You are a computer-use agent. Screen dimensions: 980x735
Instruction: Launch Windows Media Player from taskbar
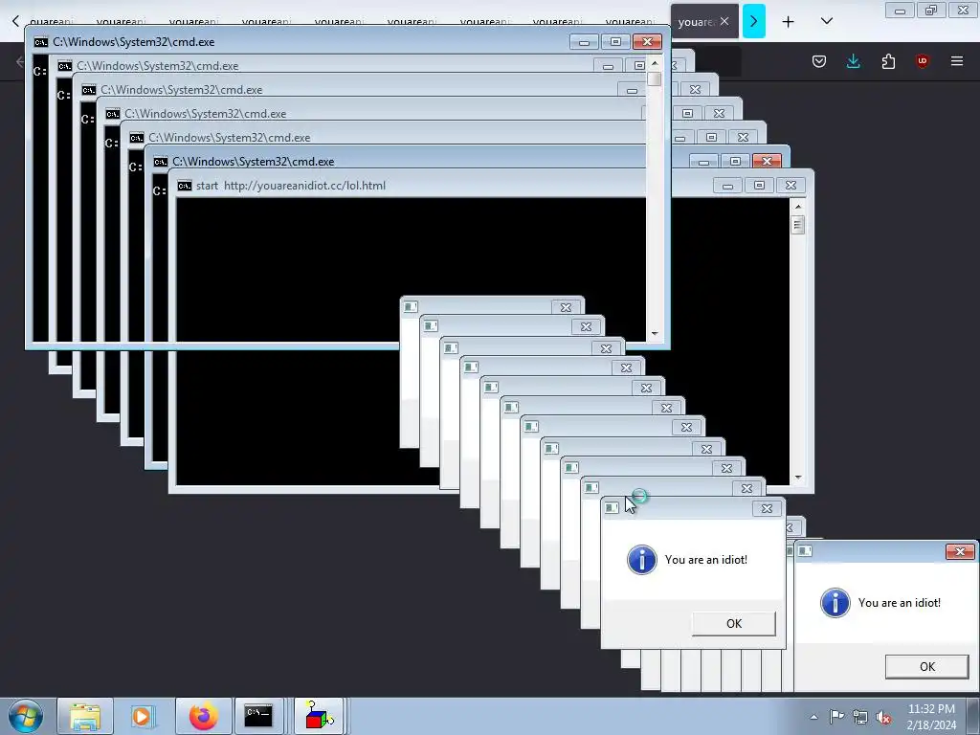(x=144, y=716)
